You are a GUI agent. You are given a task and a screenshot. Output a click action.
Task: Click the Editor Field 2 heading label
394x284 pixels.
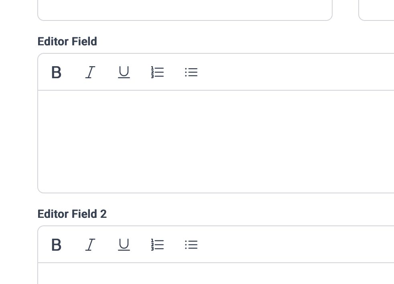pos(72,214)
